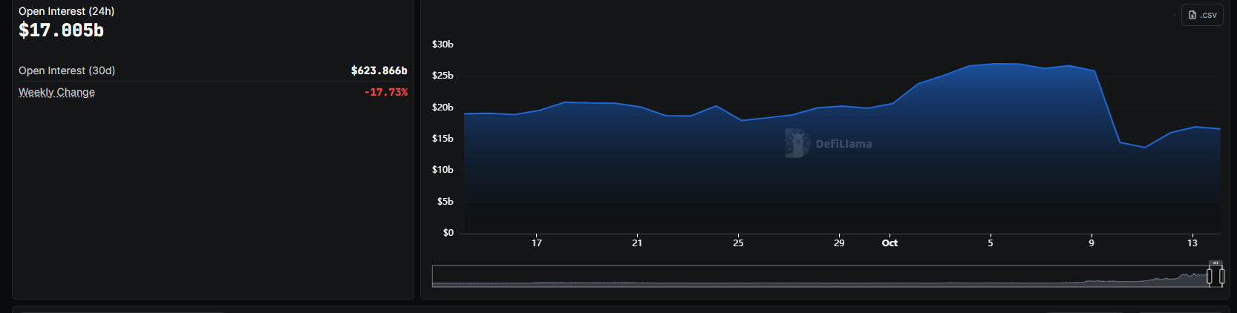Click the 9 date tick on the x-axis
The height and width of the screenshot is (313, 1237).
click(1091, 243)
